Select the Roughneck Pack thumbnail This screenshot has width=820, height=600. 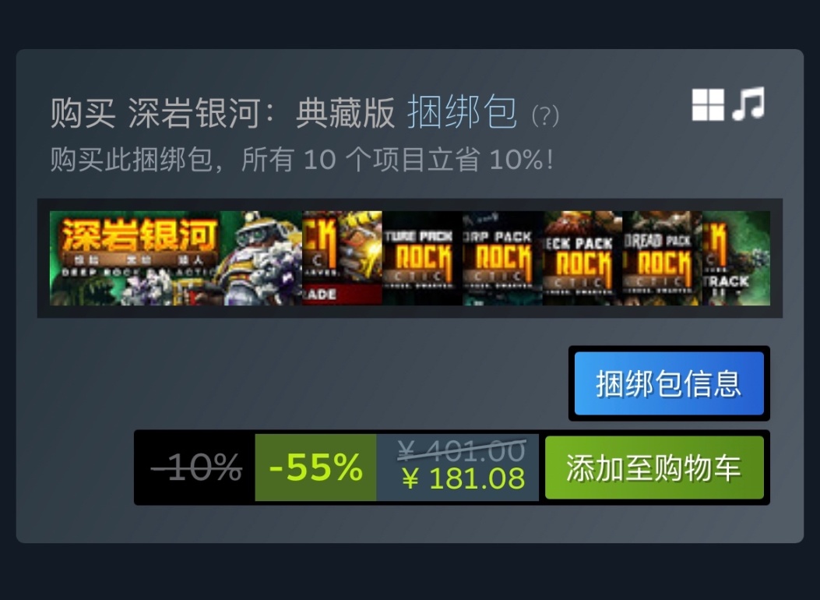tap(582, 258)
